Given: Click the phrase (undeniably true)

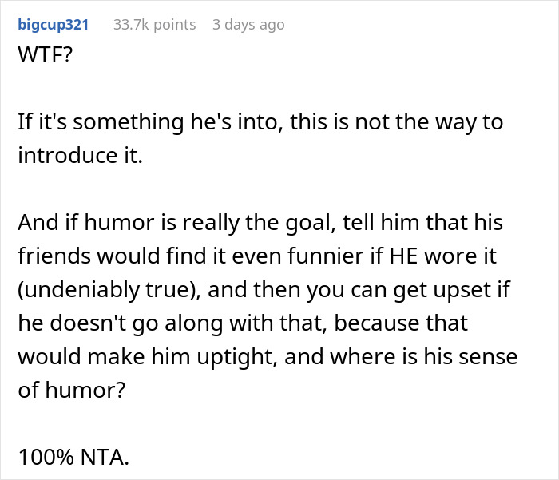Looking at the screenshot, I should tap(109, 290).
